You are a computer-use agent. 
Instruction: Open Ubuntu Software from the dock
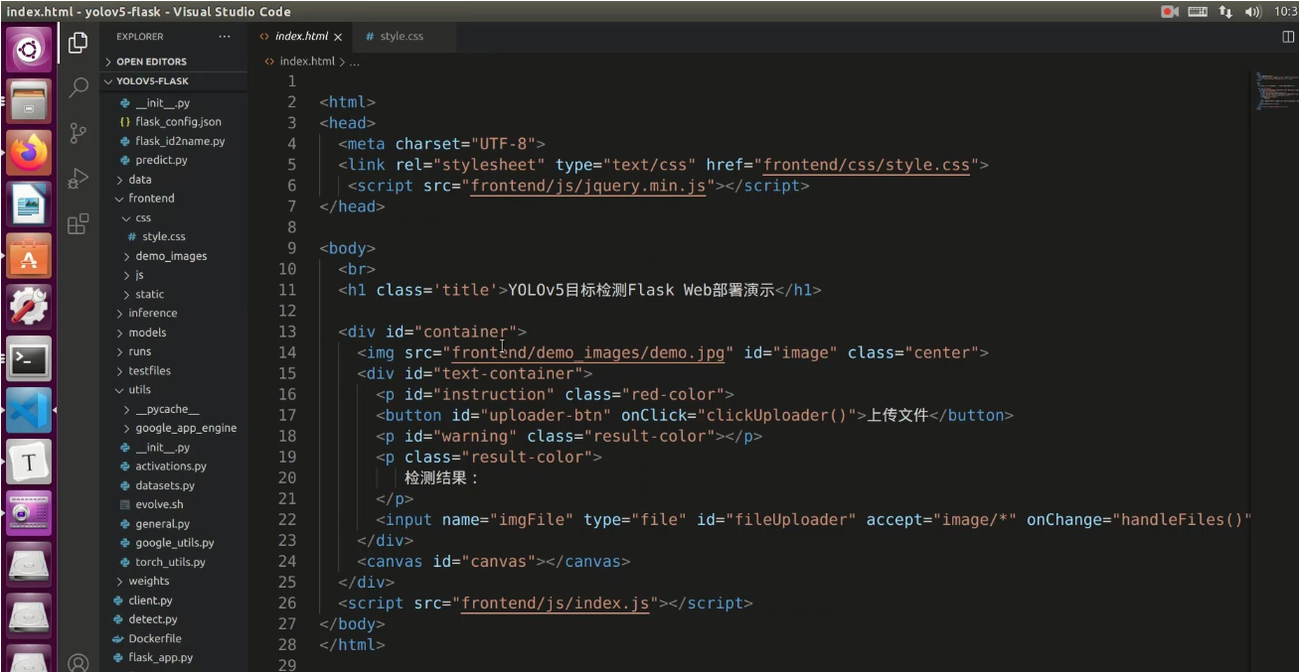click(x=29, y=256)
